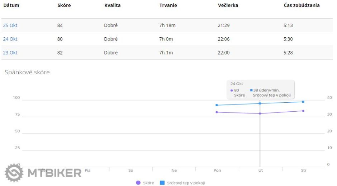Click purple score point for Pon
This screenshot has height=186, width=337.
click(217, 112)
